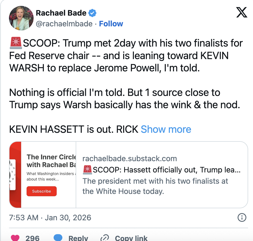Click the Copy link chain icon

(105, 238)
